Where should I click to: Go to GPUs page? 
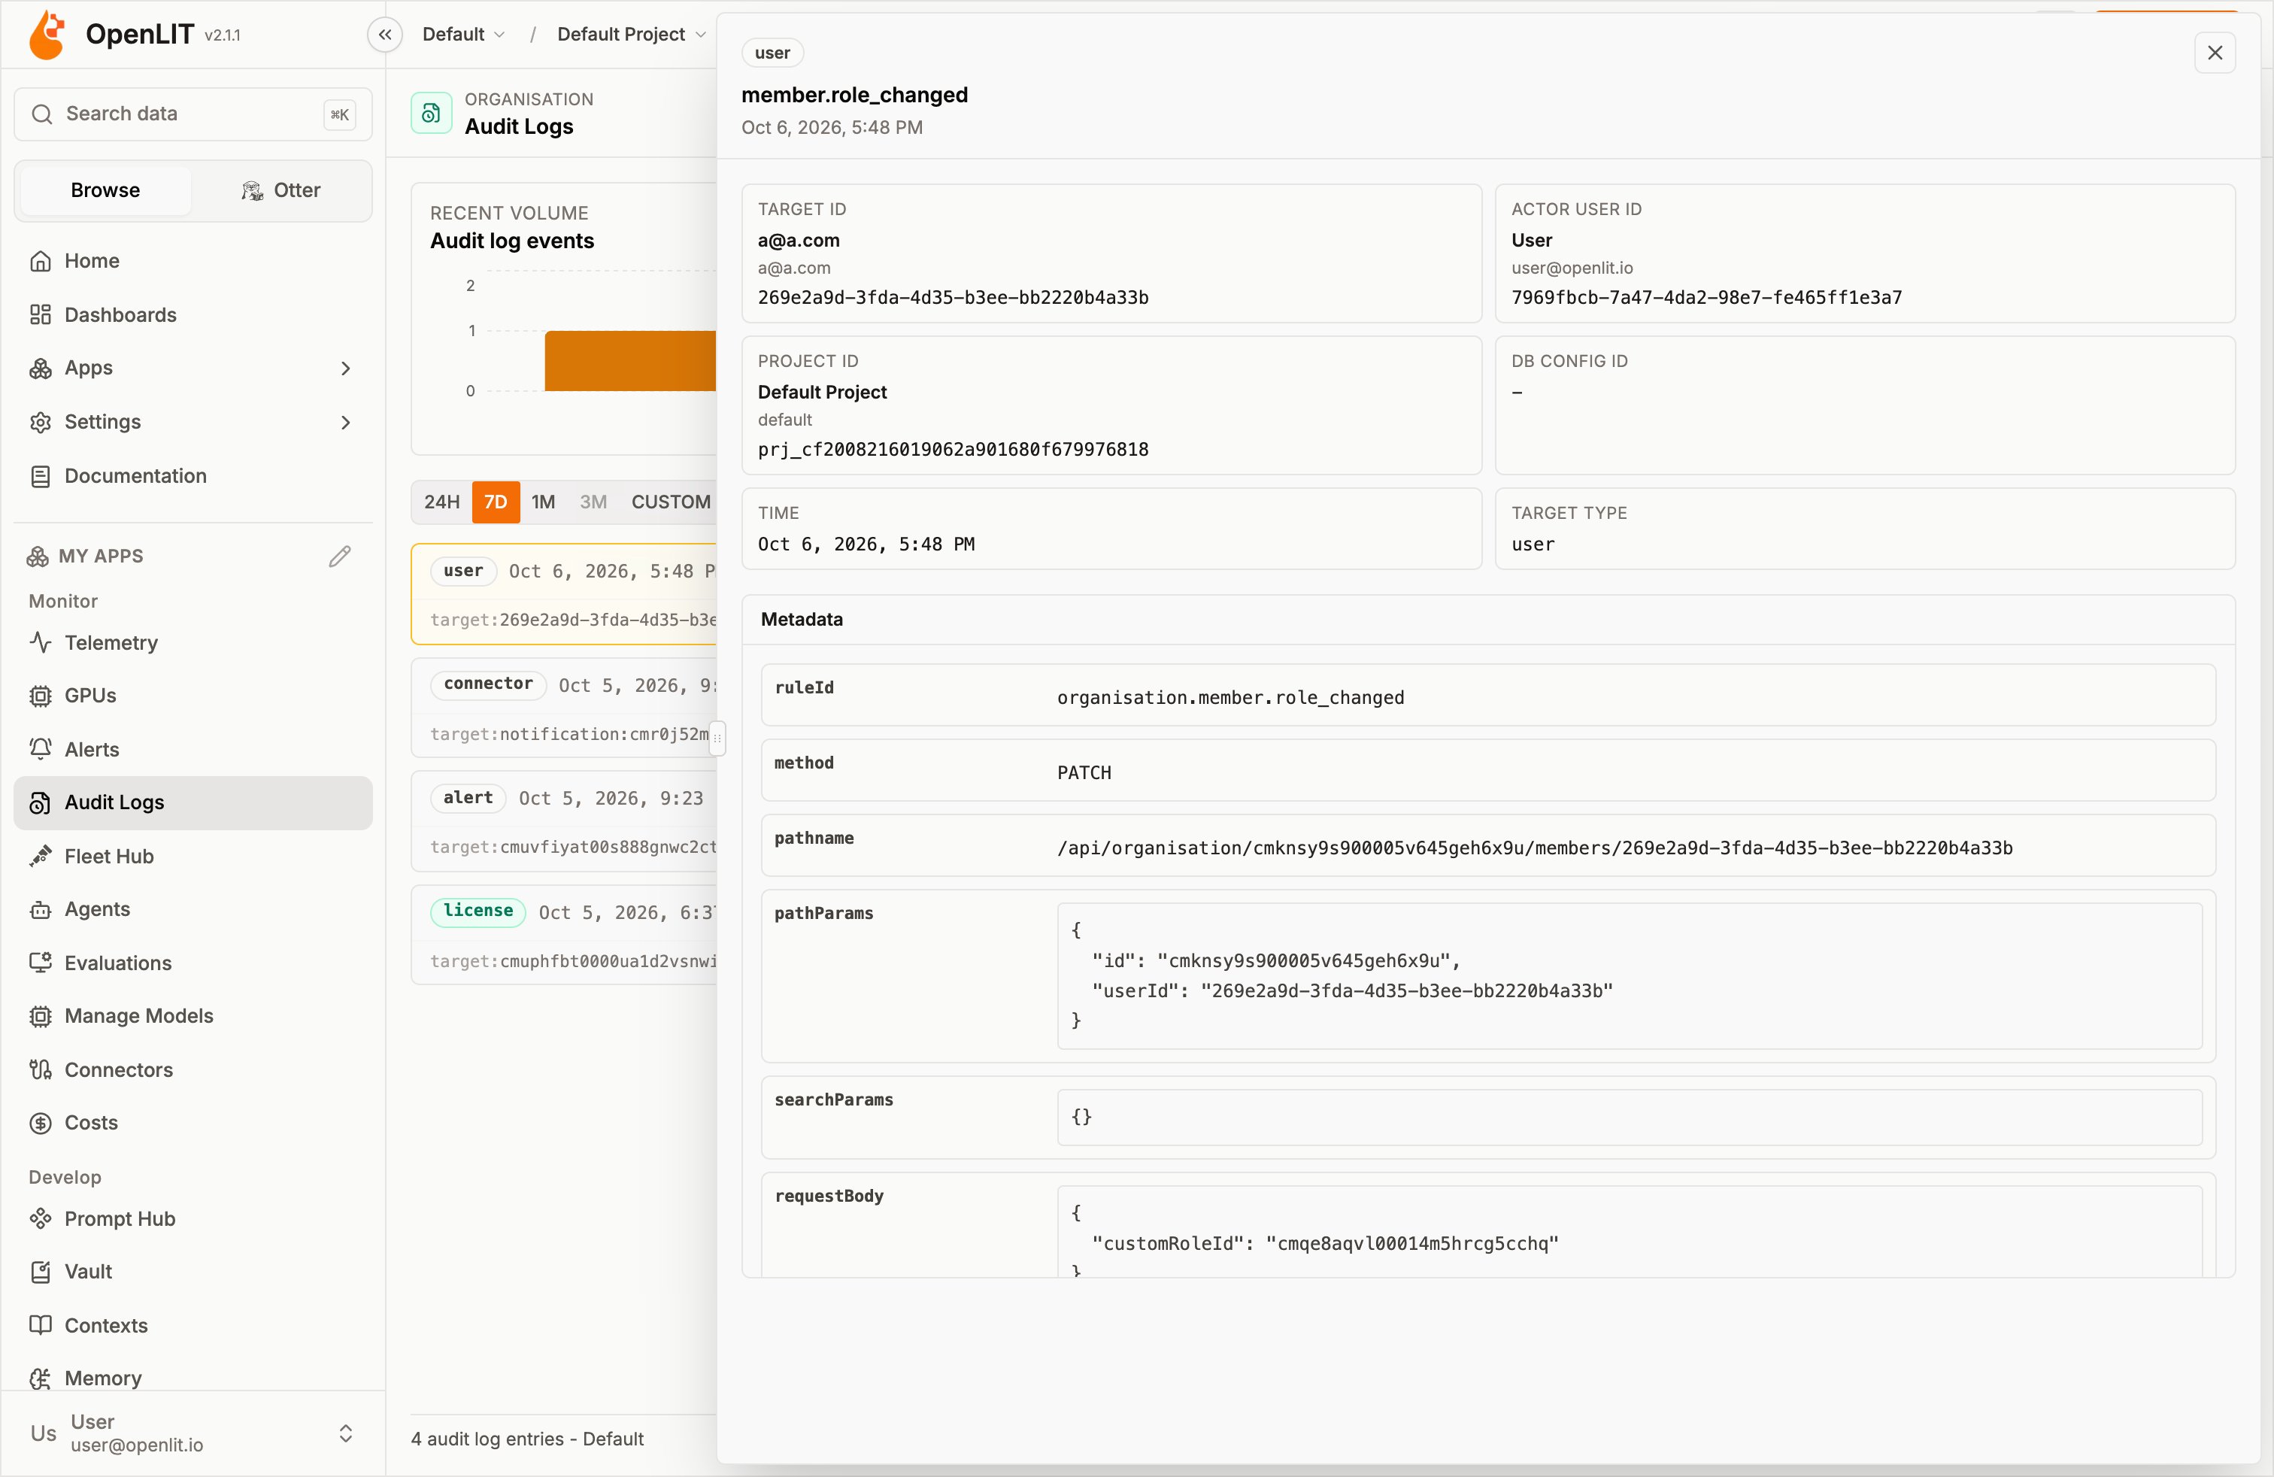pos(192,696)
